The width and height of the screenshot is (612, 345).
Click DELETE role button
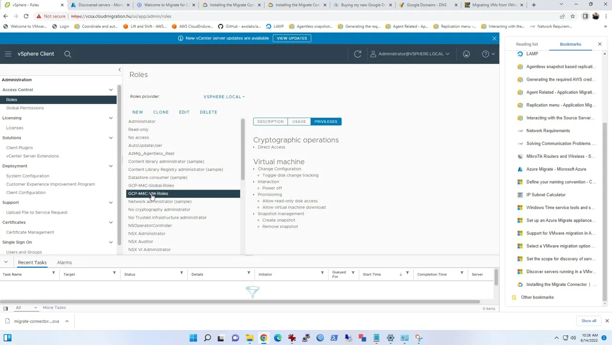[208, 112]
